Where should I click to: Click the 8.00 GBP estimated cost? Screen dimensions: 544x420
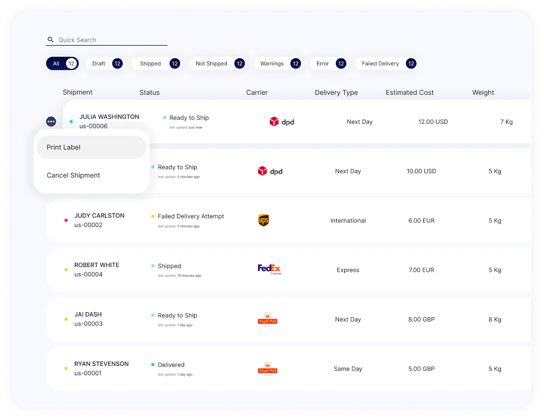click(x=421, y=319)
